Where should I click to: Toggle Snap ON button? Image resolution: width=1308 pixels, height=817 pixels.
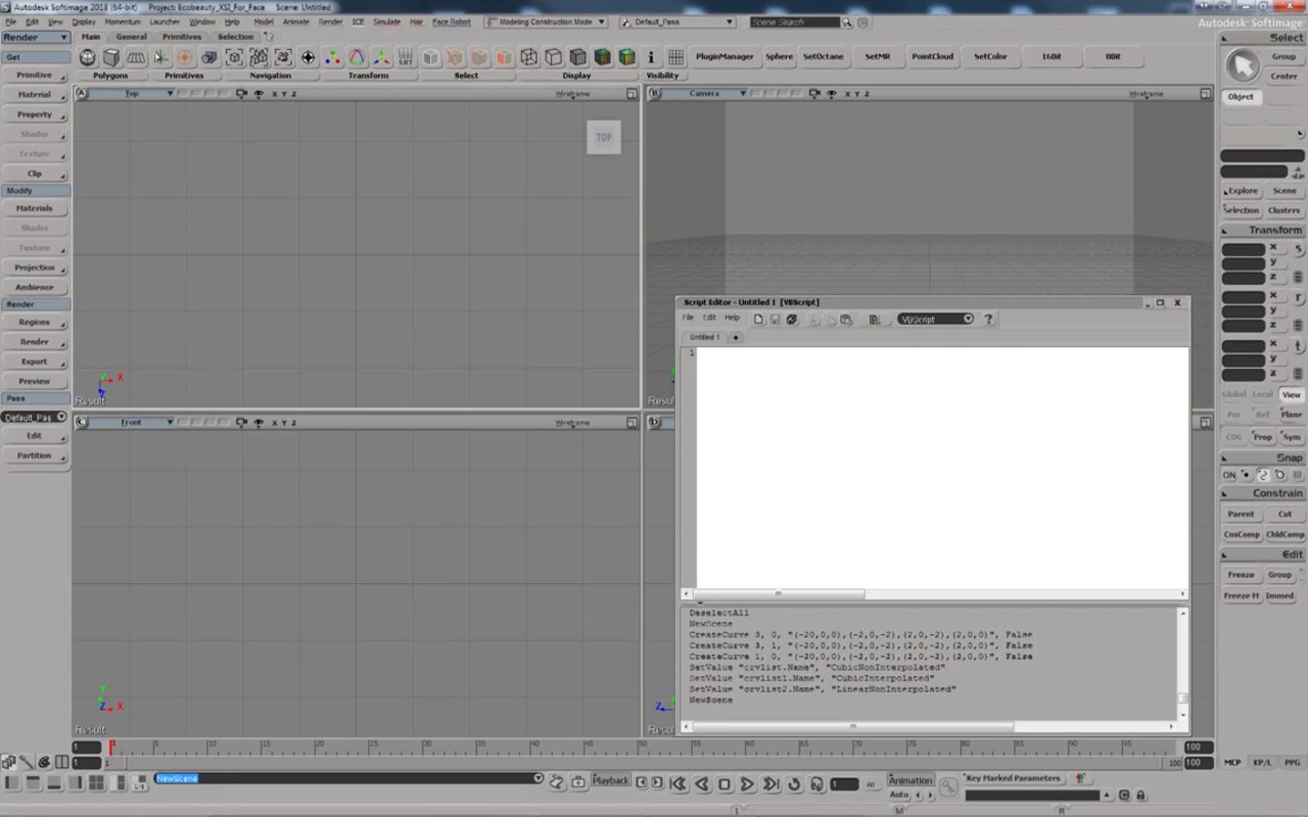(x=1229, y=475)
